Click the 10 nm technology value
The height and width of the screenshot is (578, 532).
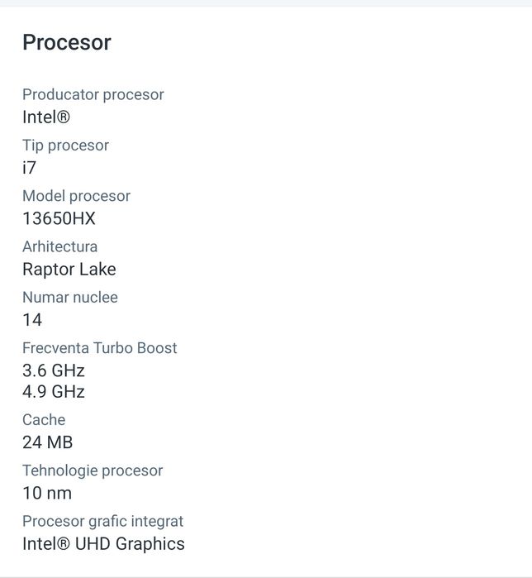point(47,494)
